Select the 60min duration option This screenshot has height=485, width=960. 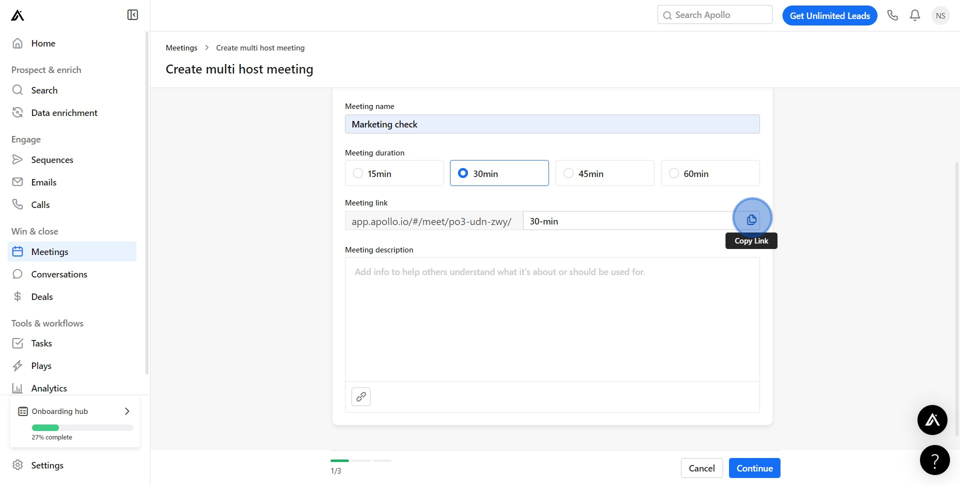coord(710,173)
